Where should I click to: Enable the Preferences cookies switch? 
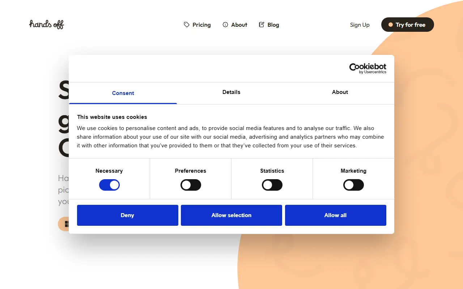coord(191,185)
